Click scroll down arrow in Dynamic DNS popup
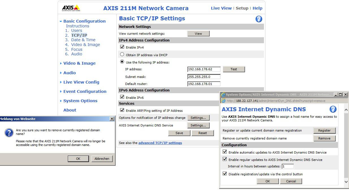349x190 pixels. click(346, 182)
